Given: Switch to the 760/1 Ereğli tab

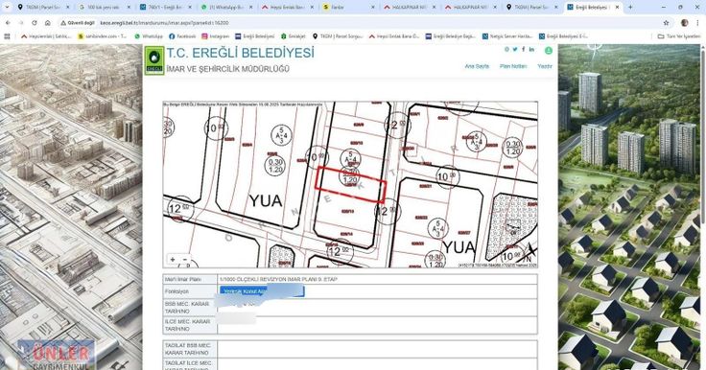Looking at the screenshot, I should pos(166,8).
